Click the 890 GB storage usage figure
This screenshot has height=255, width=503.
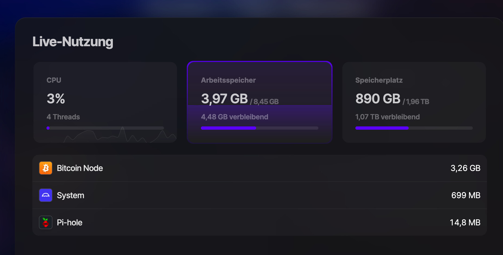[x=378, y=99]
